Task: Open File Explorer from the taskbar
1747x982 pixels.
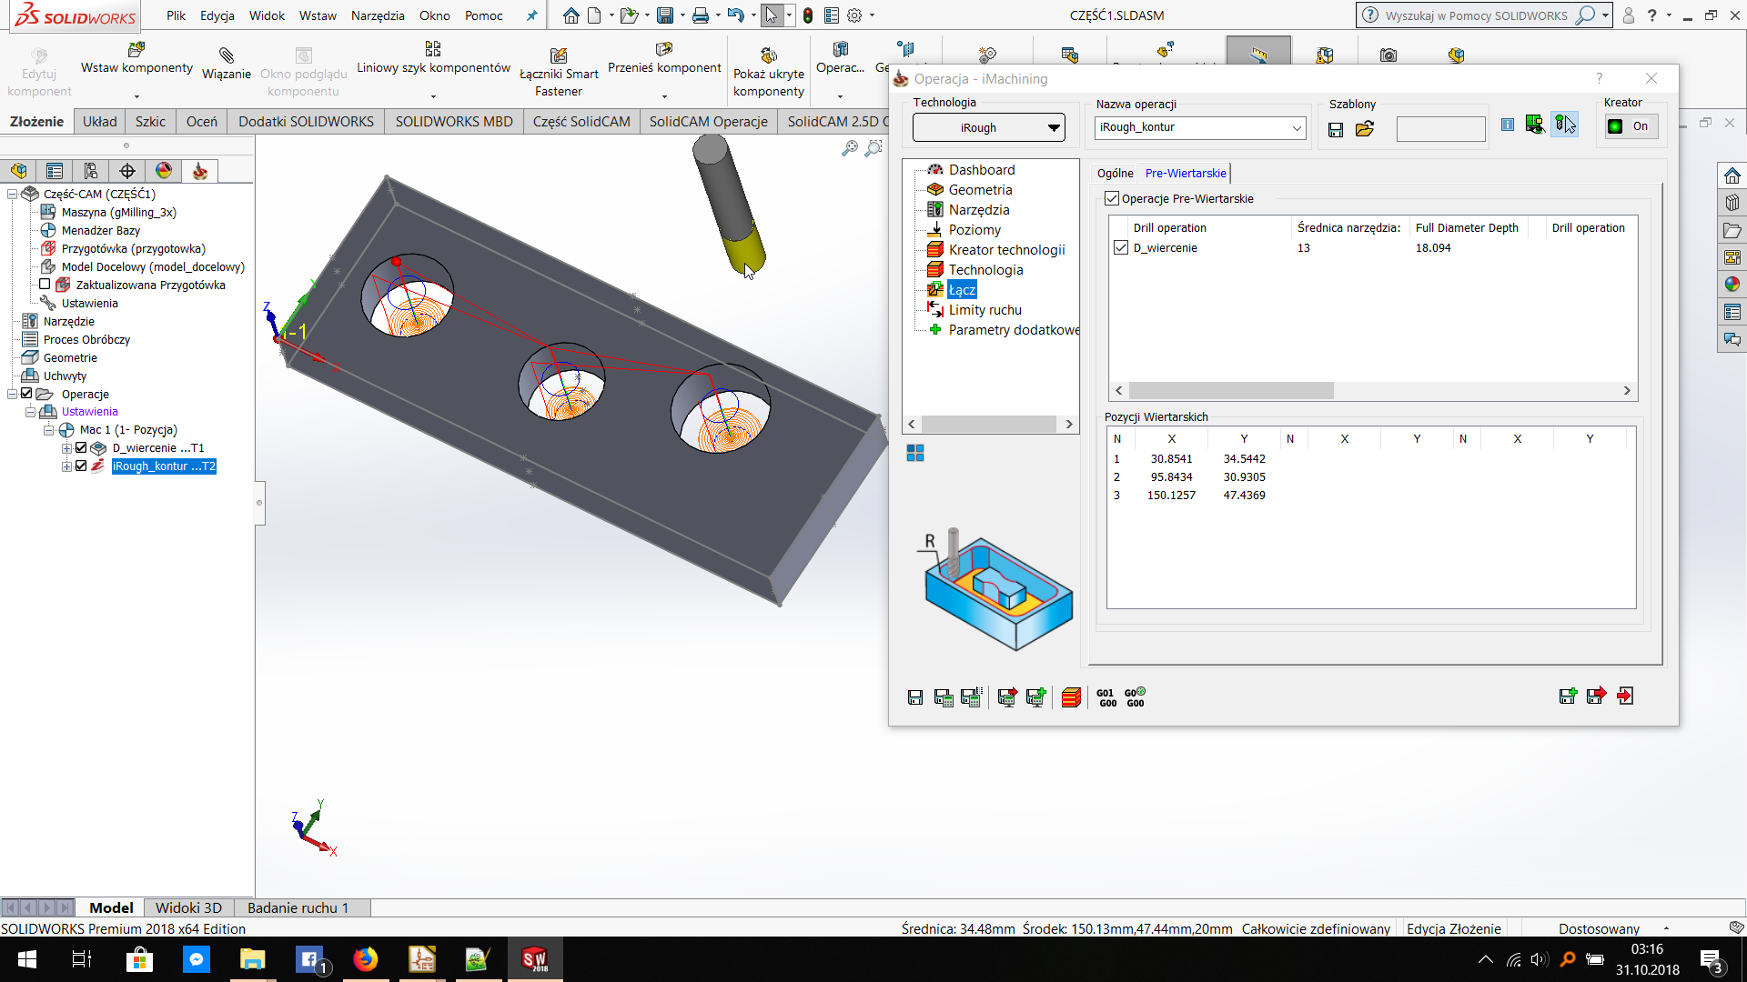Action: click(252, 959)
